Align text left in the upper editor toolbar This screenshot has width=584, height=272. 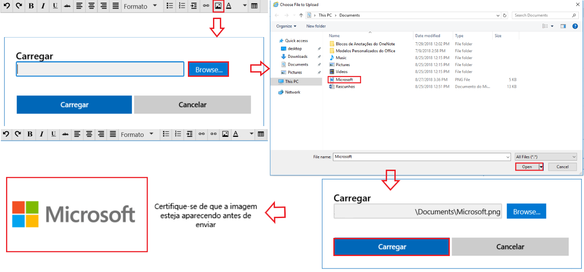(79, 6)
